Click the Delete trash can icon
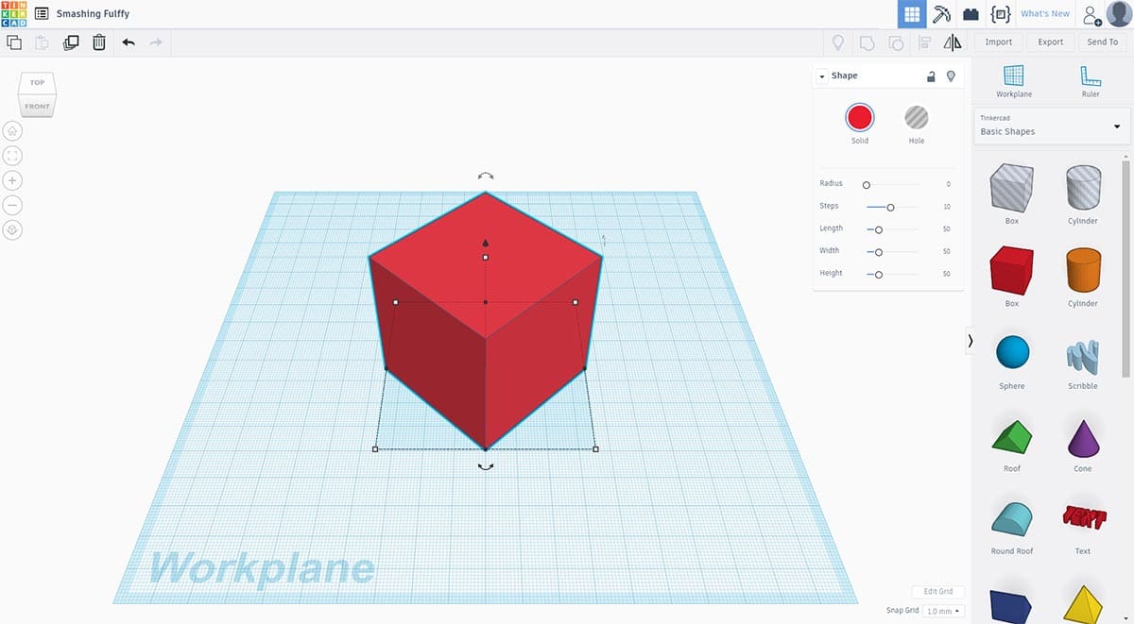1134x624 pixels. pos(99,42)
